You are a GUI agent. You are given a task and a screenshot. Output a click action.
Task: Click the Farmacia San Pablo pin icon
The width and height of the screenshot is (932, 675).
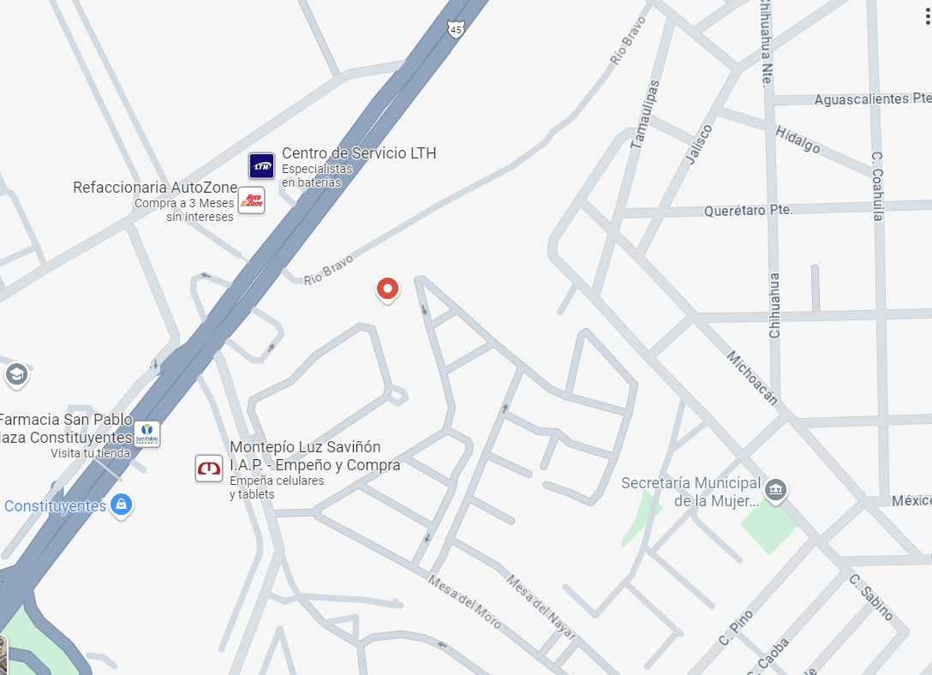click(x=146, y=433)
